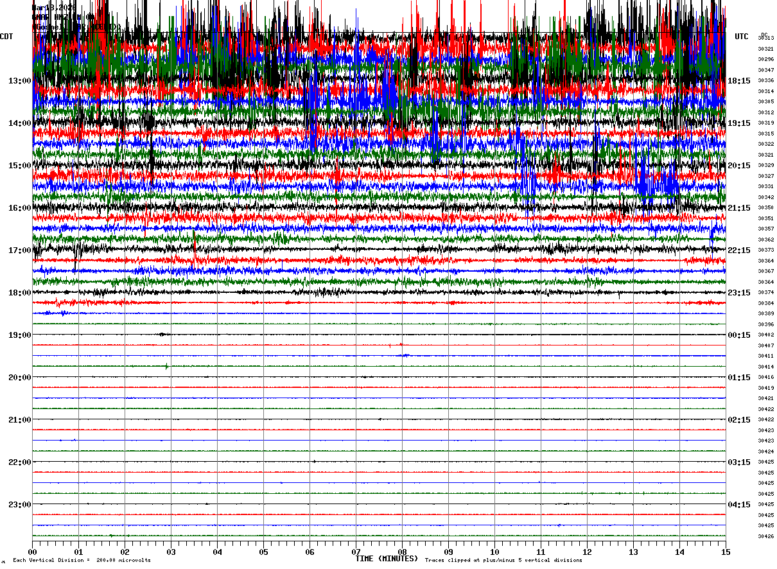Click the 04:15 UTC time label
This screenshot has width=777, height=569.
(x=738, y=505)
